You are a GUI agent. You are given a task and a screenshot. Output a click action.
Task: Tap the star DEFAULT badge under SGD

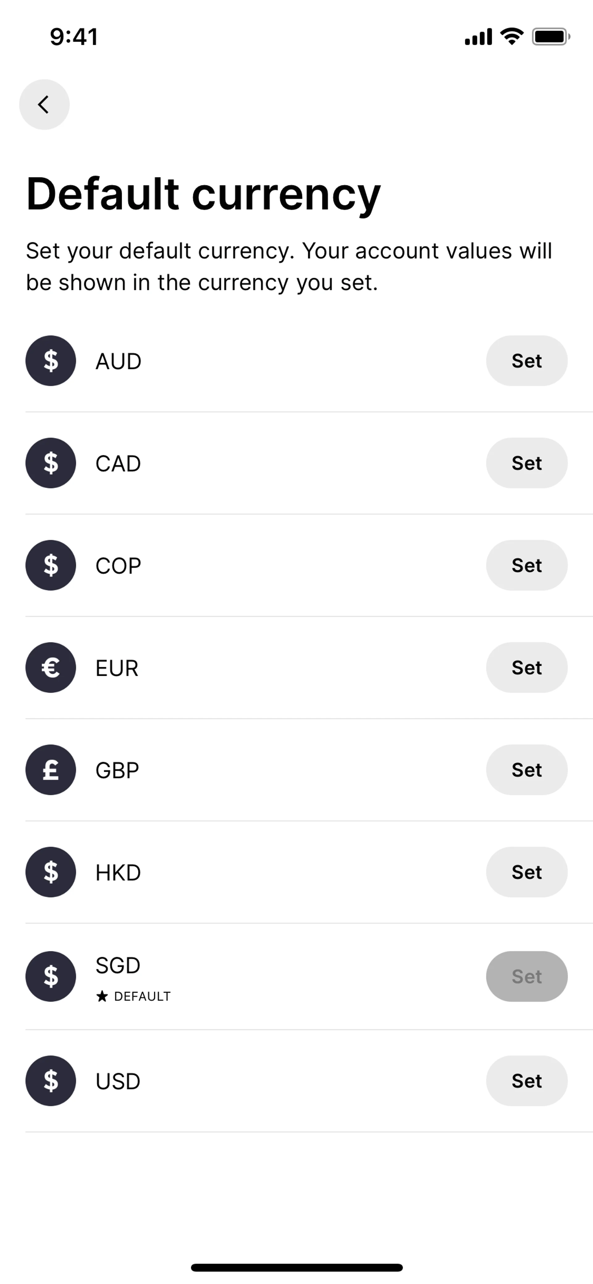coord(133,996)
